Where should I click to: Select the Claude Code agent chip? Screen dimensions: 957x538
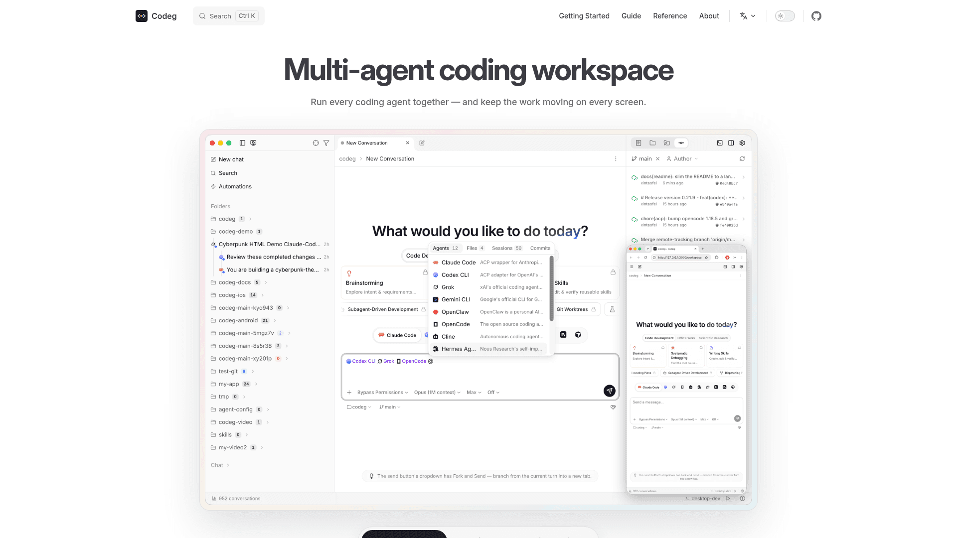click(397, 335)
